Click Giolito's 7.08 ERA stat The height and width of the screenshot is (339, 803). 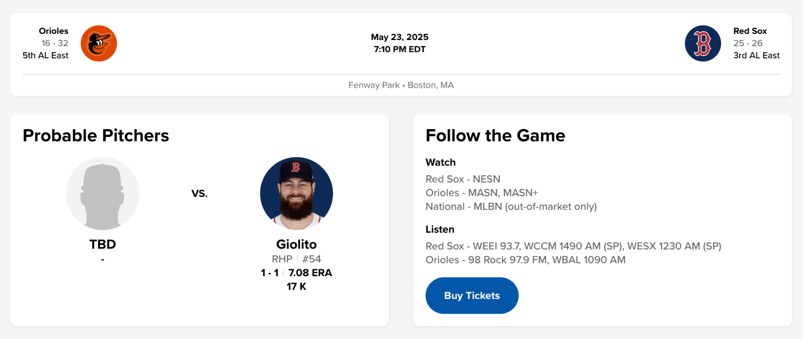(x=310, y=273)
